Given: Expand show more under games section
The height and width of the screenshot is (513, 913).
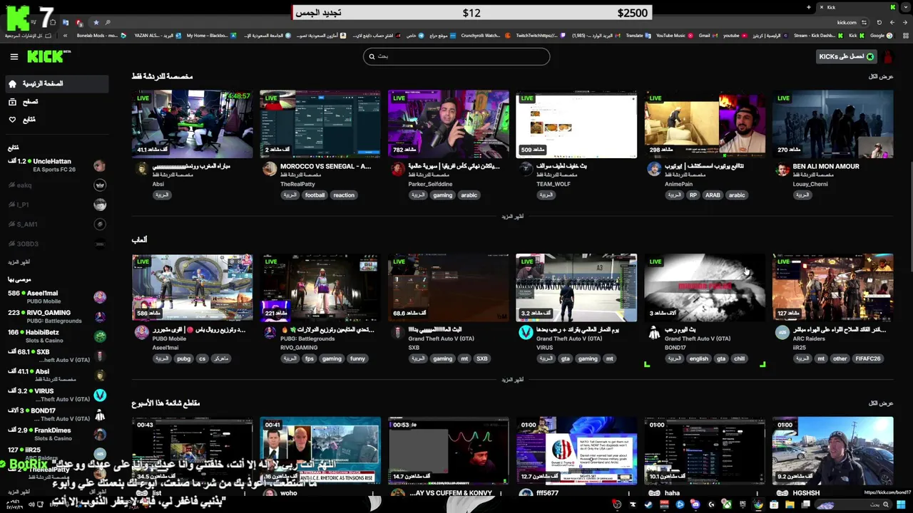Looking at the screenshot, I should pyautogui.click(x=512, y=380).
